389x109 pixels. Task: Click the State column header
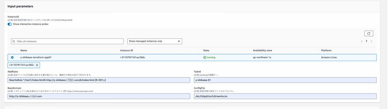[206, 50]
